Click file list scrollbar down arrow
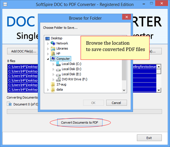 (159, 90)
